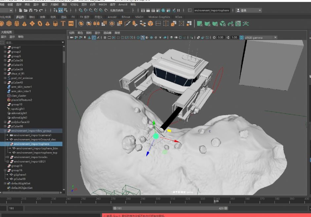Click the Mirror mesh shelf icon
Viewport: 311px width, 217px height.
97,24
